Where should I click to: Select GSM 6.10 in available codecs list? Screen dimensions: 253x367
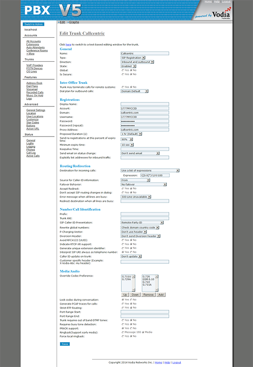pyautogui.click(x=148, y=279)
